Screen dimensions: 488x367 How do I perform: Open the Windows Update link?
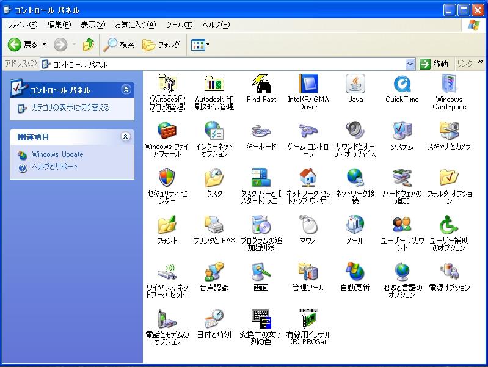[x=57, y=154]
